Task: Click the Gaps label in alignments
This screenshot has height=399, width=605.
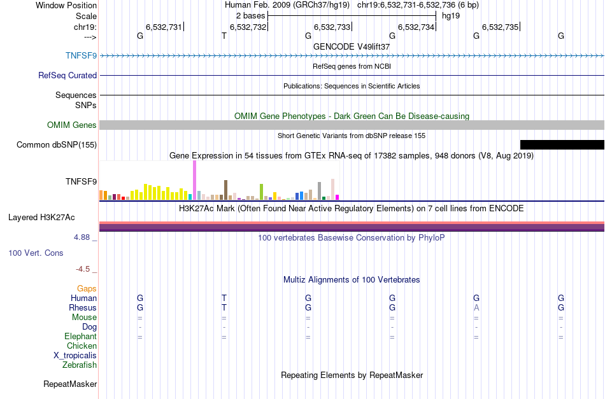Action: click(87, 289)
